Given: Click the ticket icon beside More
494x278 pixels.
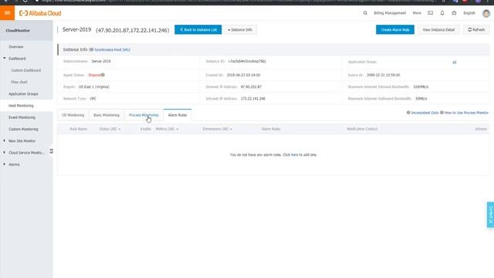Looking at the screenshot, I should pyautogui.click(x=431, y=13).
